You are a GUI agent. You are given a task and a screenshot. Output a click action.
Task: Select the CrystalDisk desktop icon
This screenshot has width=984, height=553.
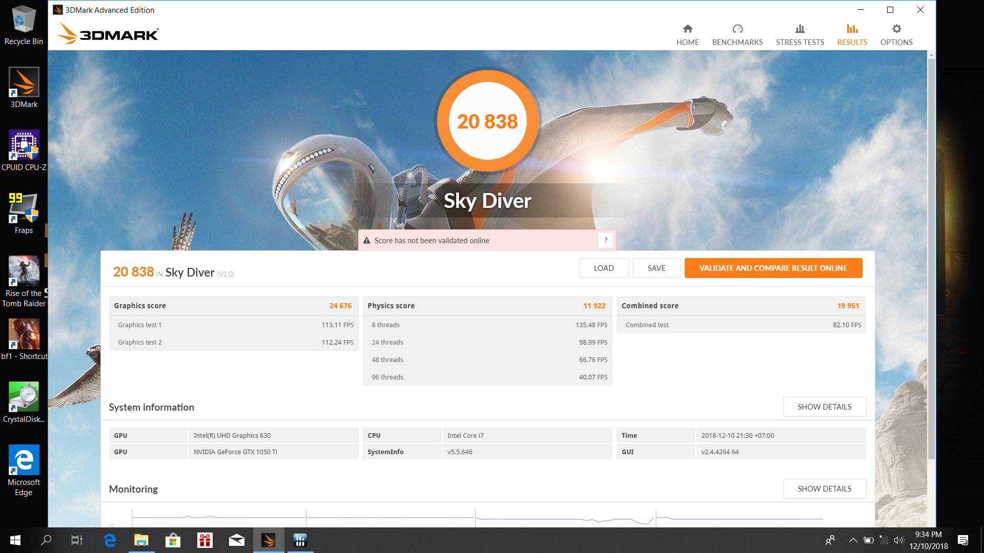(24, 402)
